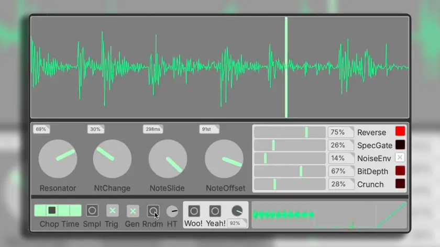Click the knob beside Yeah! button
The image size is (440, 247).
point(237,211)
